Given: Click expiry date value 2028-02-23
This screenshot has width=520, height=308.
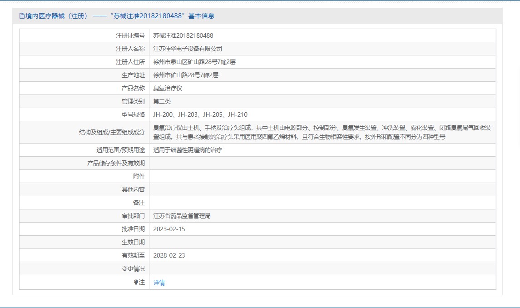Looking at the screenshot, I should 169,256.
